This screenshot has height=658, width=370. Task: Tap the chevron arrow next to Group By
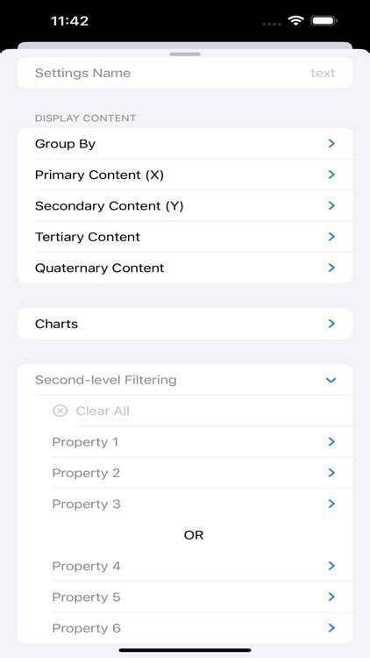331,144
